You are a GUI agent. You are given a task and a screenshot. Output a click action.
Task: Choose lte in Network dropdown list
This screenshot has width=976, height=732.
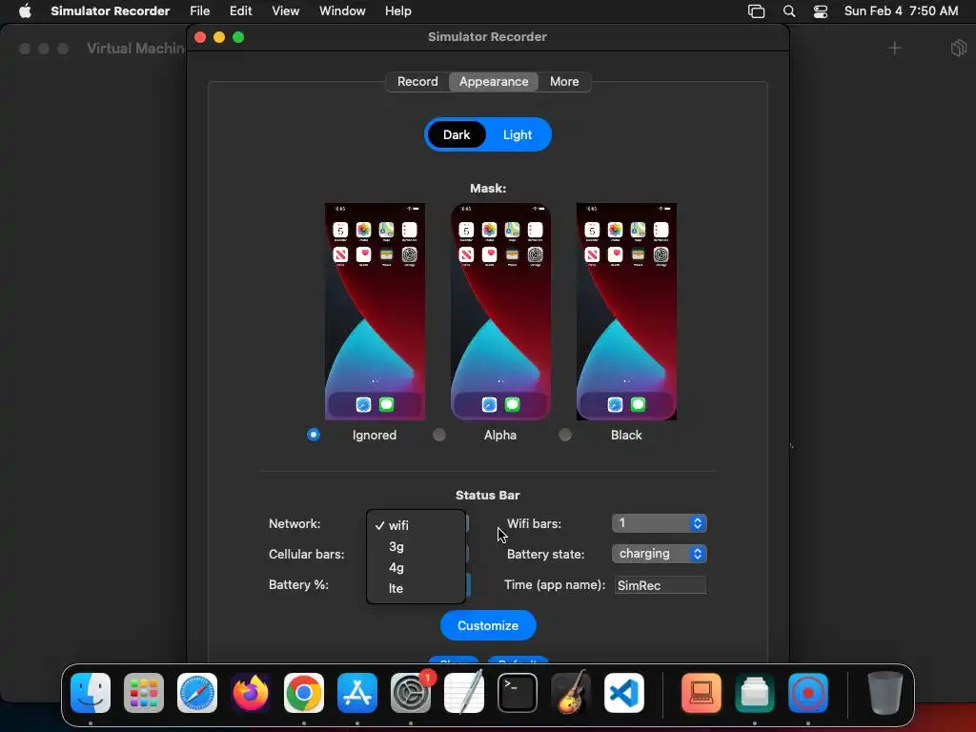[416, 589]
